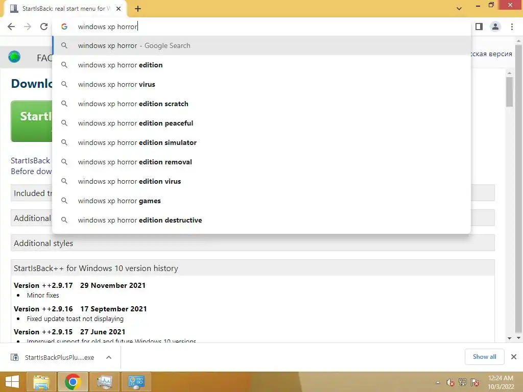Screen dimensions: 523x392
Task: Open the Windows Start button
Action: [12, 382]
